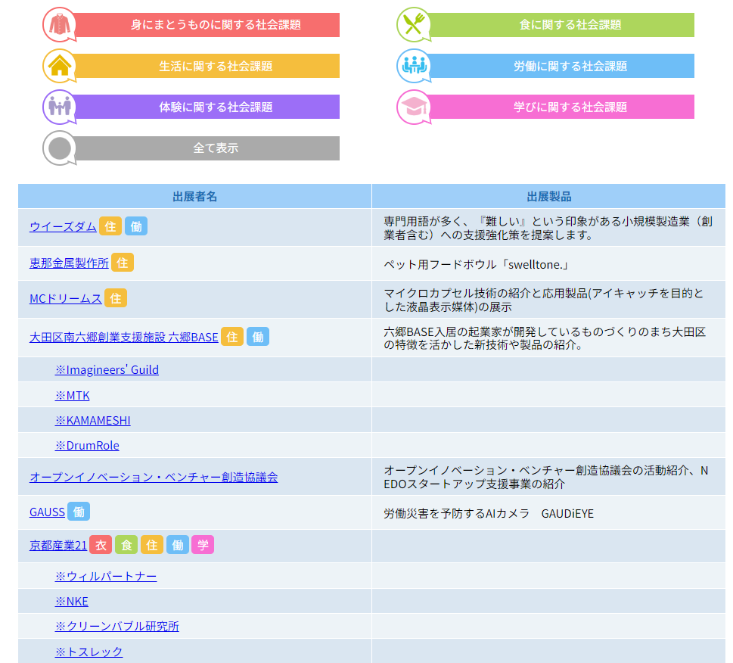Open the 京都産業21 link

58,546
